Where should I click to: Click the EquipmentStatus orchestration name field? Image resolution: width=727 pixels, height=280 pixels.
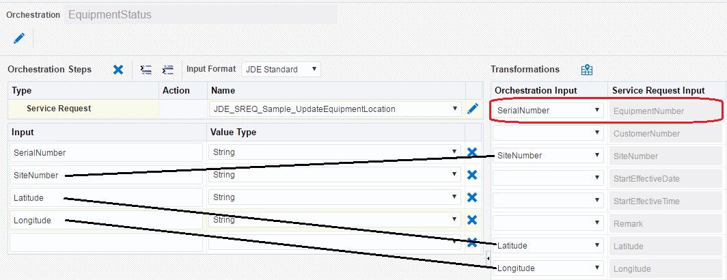[x=201, y=14]
